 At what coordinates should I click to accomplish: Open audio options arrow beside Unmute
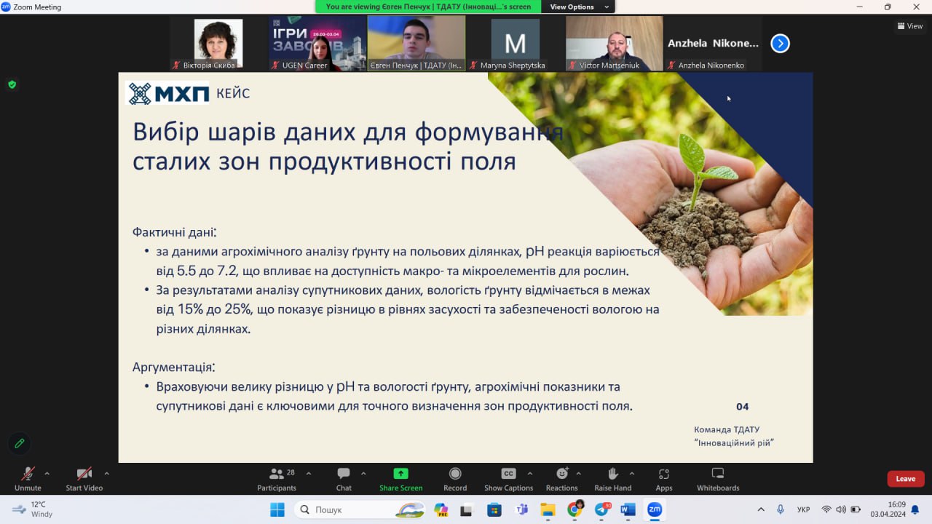click(47, 473)
